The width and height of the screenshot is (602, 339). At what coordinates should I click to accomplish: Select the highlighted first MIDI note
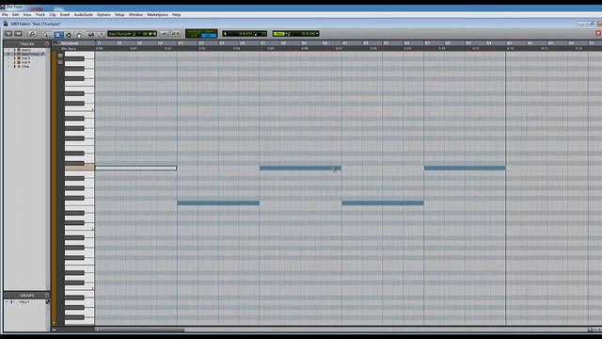pyautogui.click(x=135, y=168)
